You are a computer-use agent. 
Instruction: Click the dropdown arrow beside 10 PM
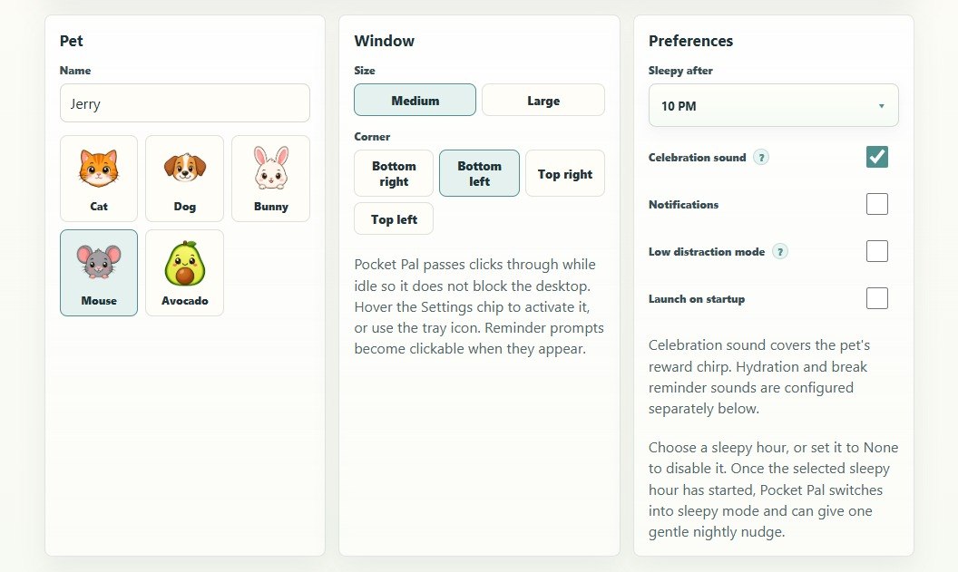point(881,106)
